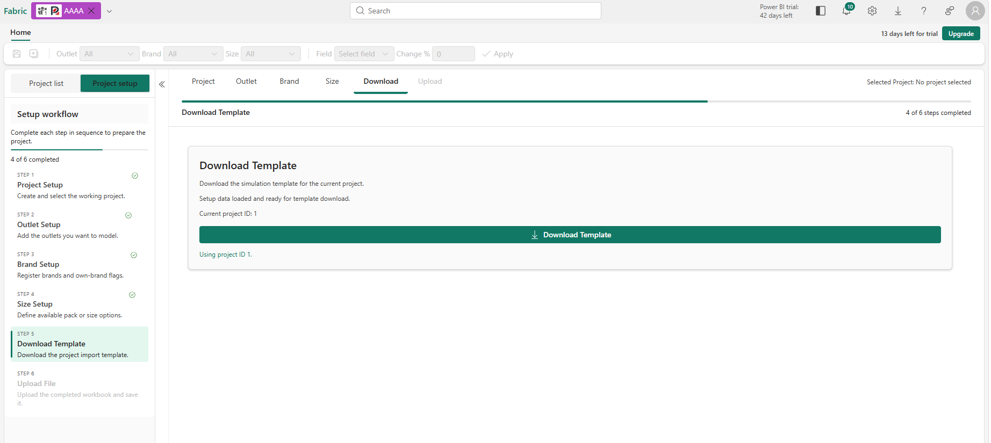Click the main steps-completed progress bar
The image size is (991, 443).
pyautogui.click(x=576, y=101)
